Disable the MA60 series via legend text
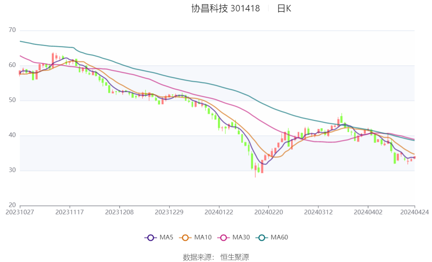Screen dimensions: 432x262 (279, 238)
